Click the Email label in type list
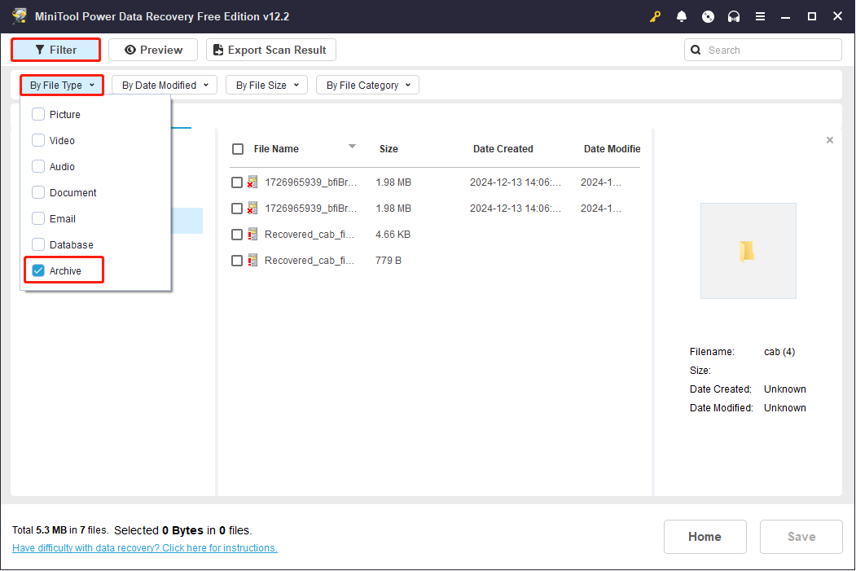 [62, 218]
